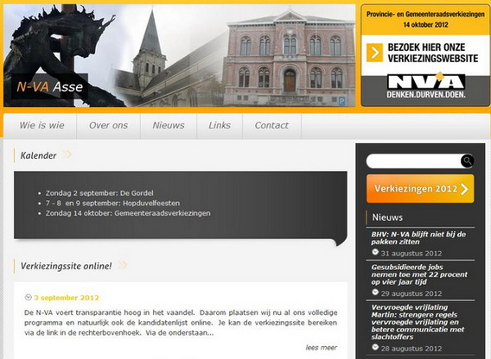Click the Provincie- en Gemeenteraadsverkiezingen banner title

pos(425,14)
